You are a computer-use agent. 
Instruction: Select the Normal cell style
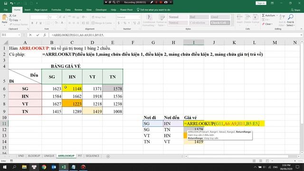click(x=178, y=17)
